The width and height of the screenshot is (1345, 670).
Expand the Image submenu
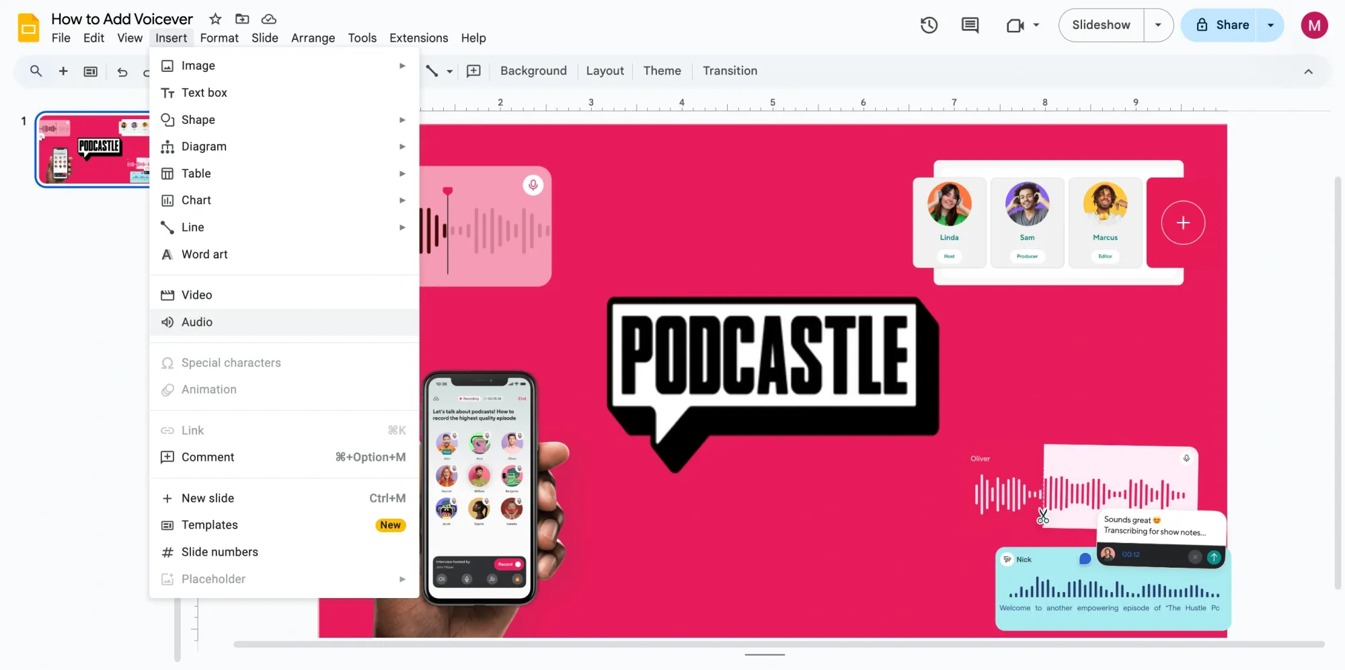[402, 65]
